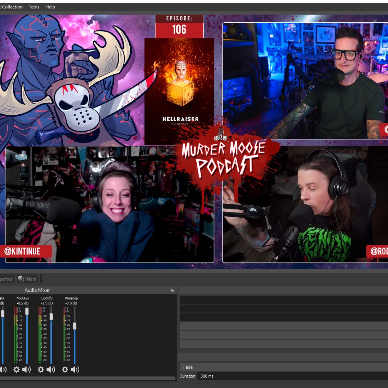The image size is (388, 388).
Task: Open the Collection menu
Action: pyautogui.click(x=12, y=7)
